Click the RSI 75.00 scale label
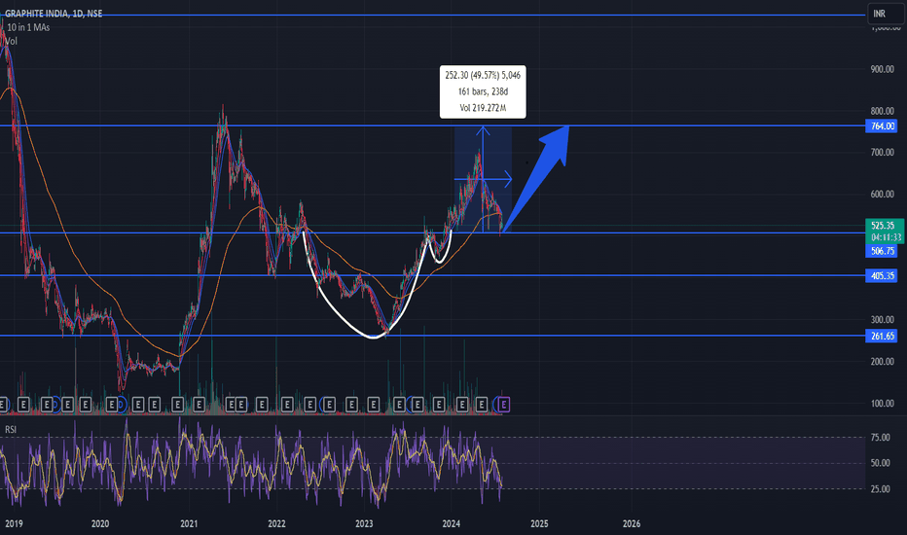 (x=881, y=438)
